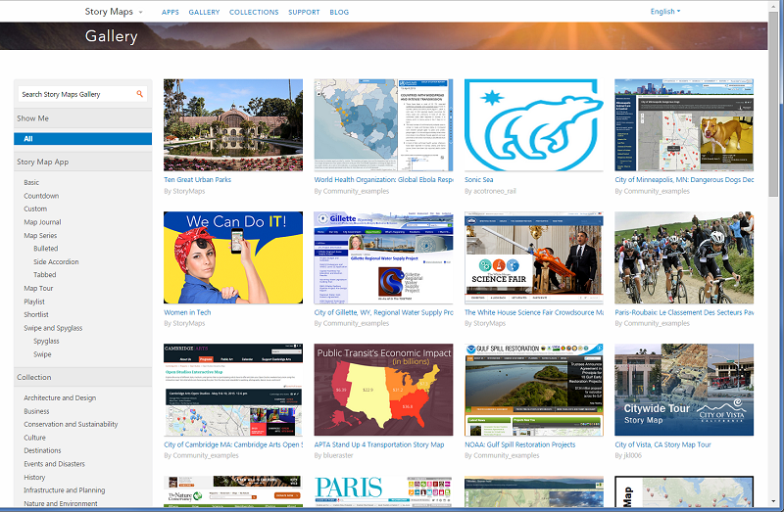784x512 pixels.
Task: Filter by Countdown story map app
Action: pyautogui.click(x=41, y=196)
